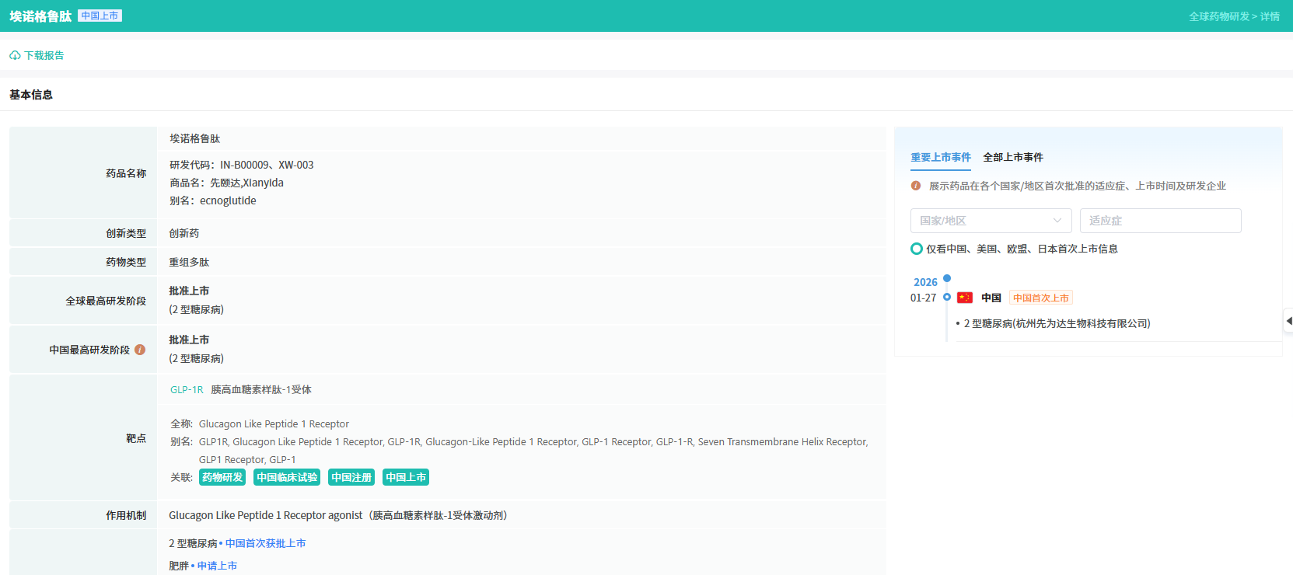Open the 国家/地区 dropdown
1293x575 pixels.
tap(991, 221)
